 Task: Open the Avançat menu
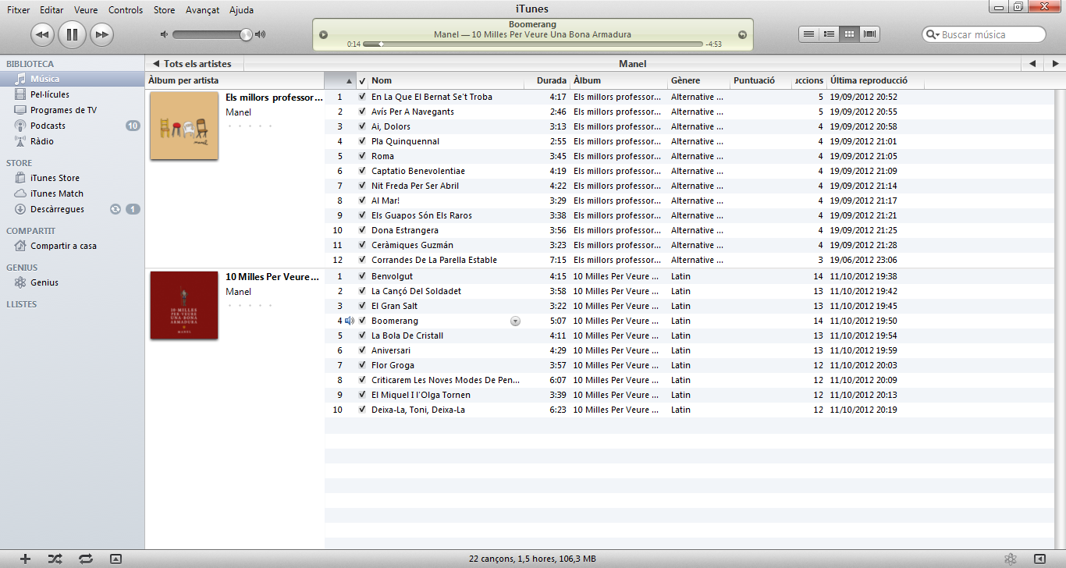click(x=203, y=10)
